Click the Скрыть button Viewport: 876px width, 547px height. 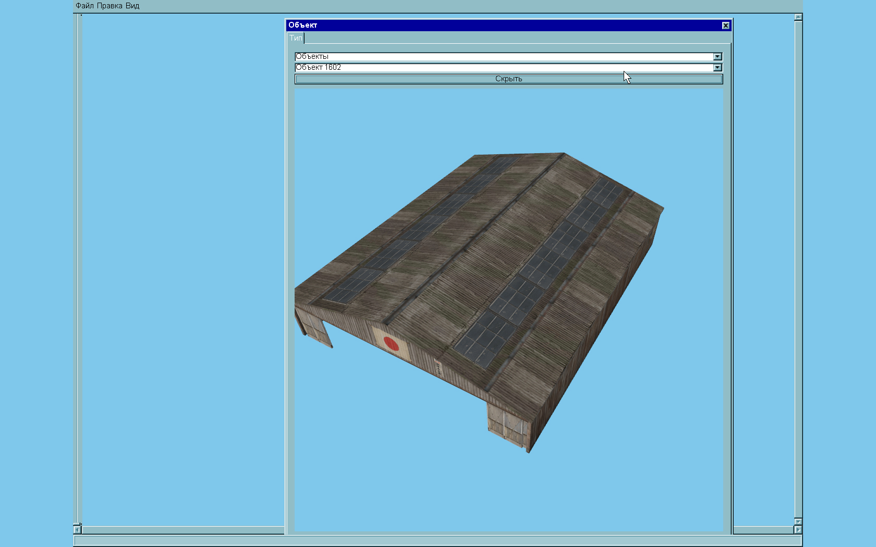(x=508, y=79)
